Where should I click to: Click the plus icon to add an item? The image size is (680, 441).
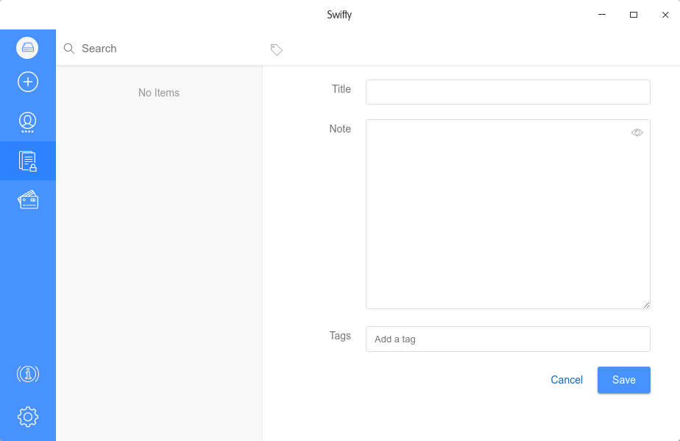click(x=27, y=82)
